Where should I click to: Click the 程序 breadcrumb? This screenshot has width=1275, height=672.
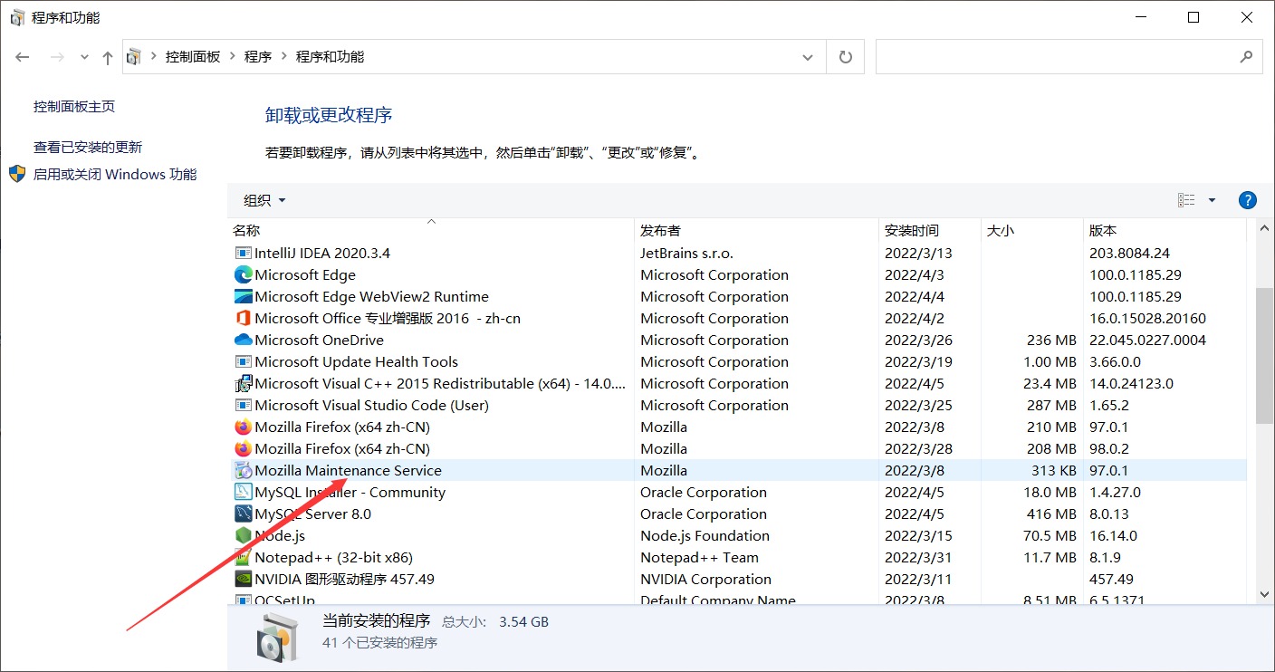tap(258, 57)
